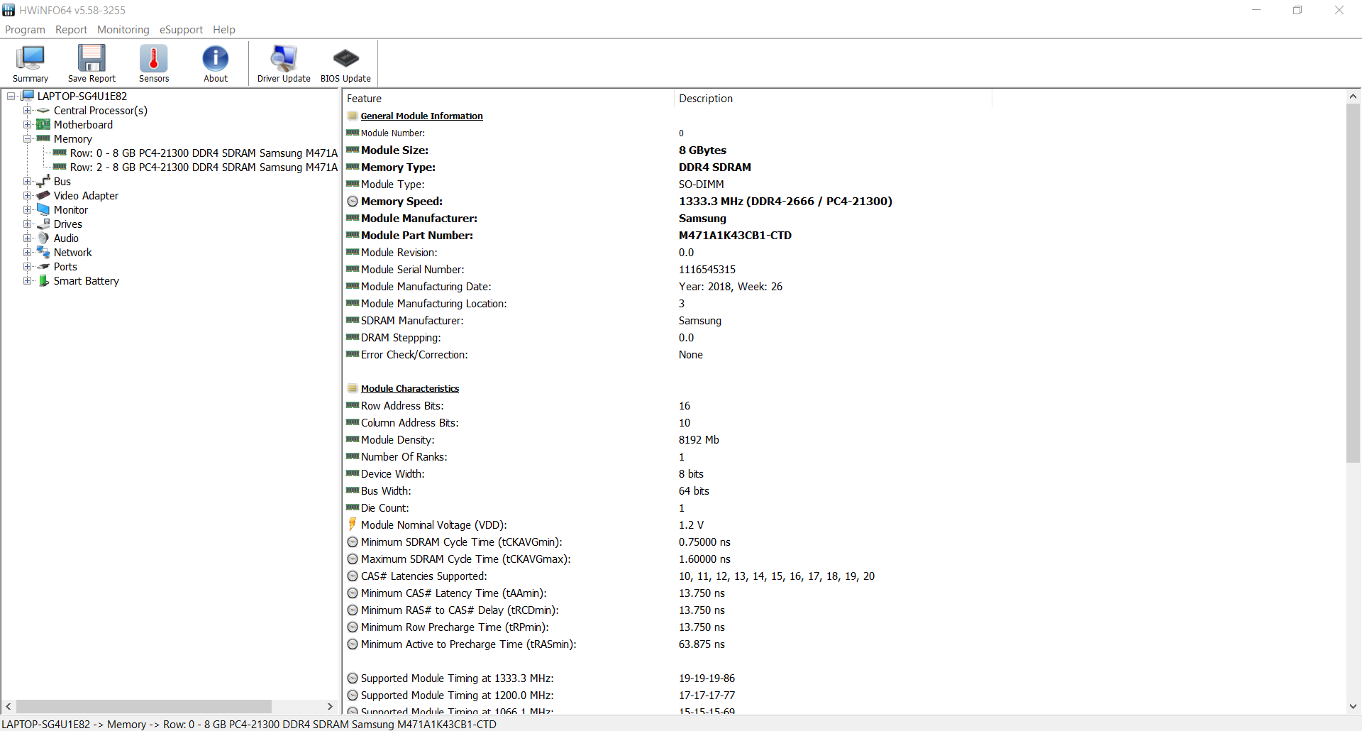Open the Sensors thermometer icon
The width and height of the screenshot is (1362, 731).
[154, 58]
